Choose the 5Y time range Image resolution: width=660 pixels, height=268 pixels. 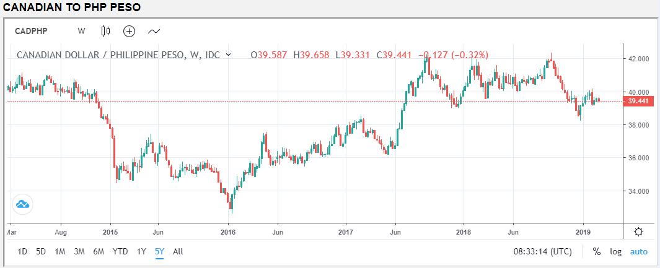[x=159, y=252]
